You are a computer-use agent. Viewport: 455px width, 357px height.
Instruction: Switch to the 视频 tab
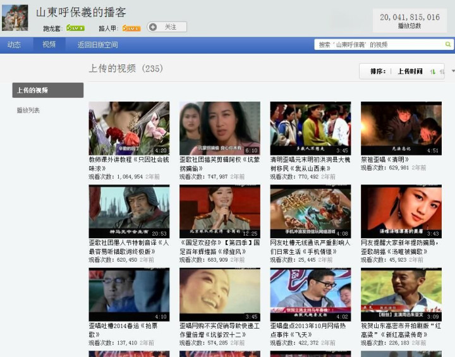[x=49, y=45]
